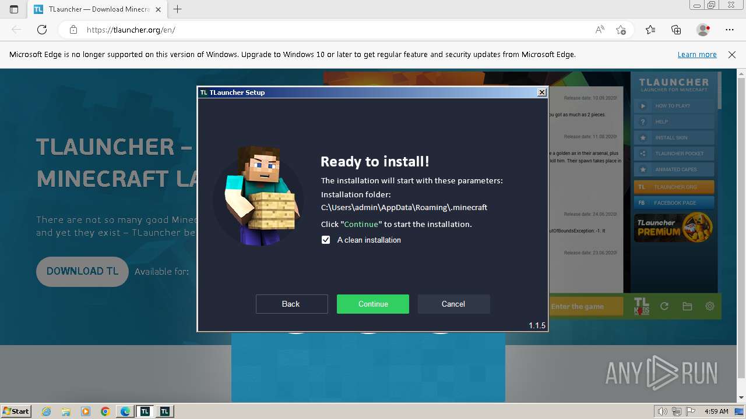Click the DOWNLOAD TL button on webpage
Screen dimensions: 746x419
click(82, 271)
